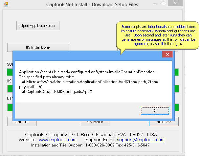Click Installation and Trial Support phone text
The width and height of the screenshot is (201, 156).
click(x=90, y=145)
